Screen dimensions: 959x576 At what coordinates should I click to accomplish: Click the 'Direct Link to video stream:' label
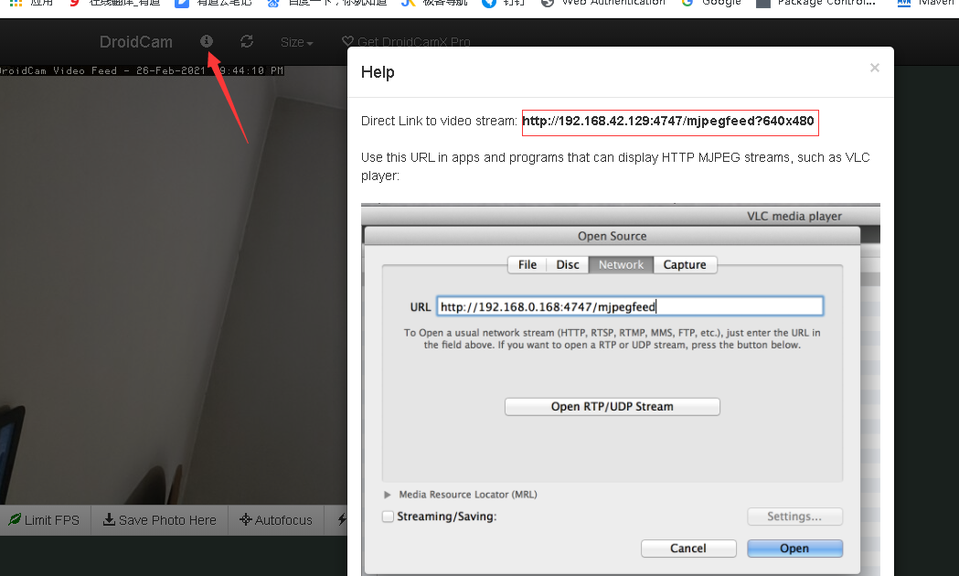point(439,121)
